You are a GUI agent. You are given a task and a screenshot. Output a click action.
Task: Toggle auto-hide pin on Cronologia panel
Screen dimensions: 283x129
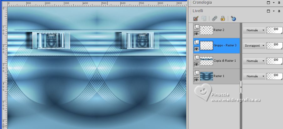279,3
